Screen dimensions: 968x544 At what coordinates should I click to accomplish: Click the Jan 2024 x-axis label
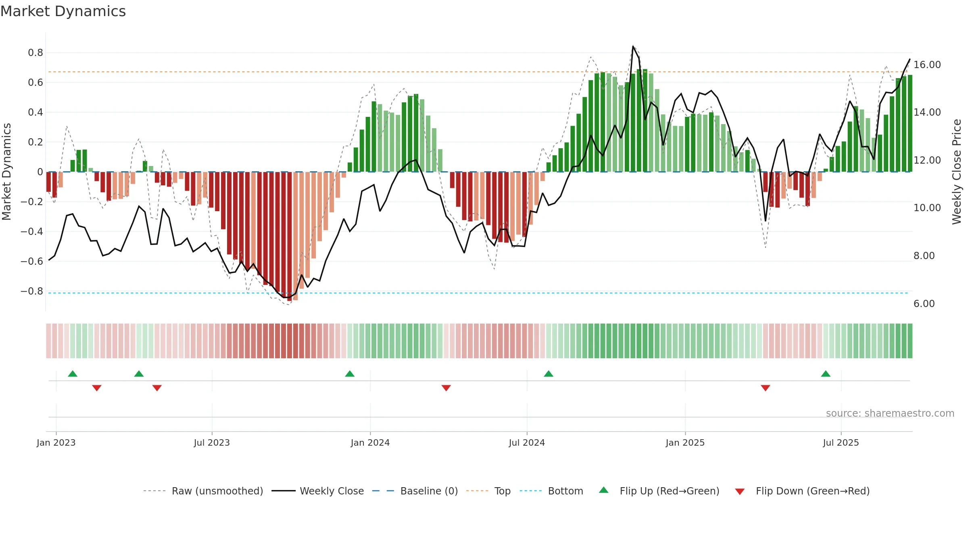coord(370,442)
